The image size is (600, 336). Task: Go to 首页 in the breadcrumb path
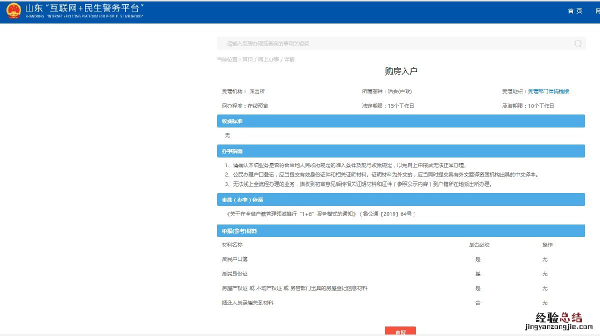[x=247, y=59]
